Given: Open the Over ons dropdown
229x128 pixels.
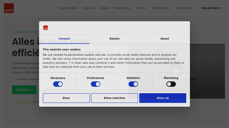Looking at the screenshot, I should tap(141, 8).
